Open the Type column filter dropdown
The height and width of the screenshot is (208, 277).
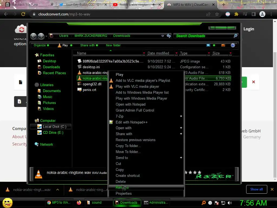(209, 53)
